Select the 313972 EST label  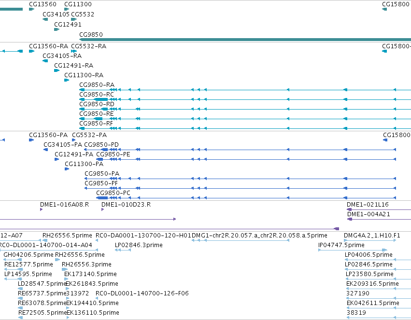(78, 293)
